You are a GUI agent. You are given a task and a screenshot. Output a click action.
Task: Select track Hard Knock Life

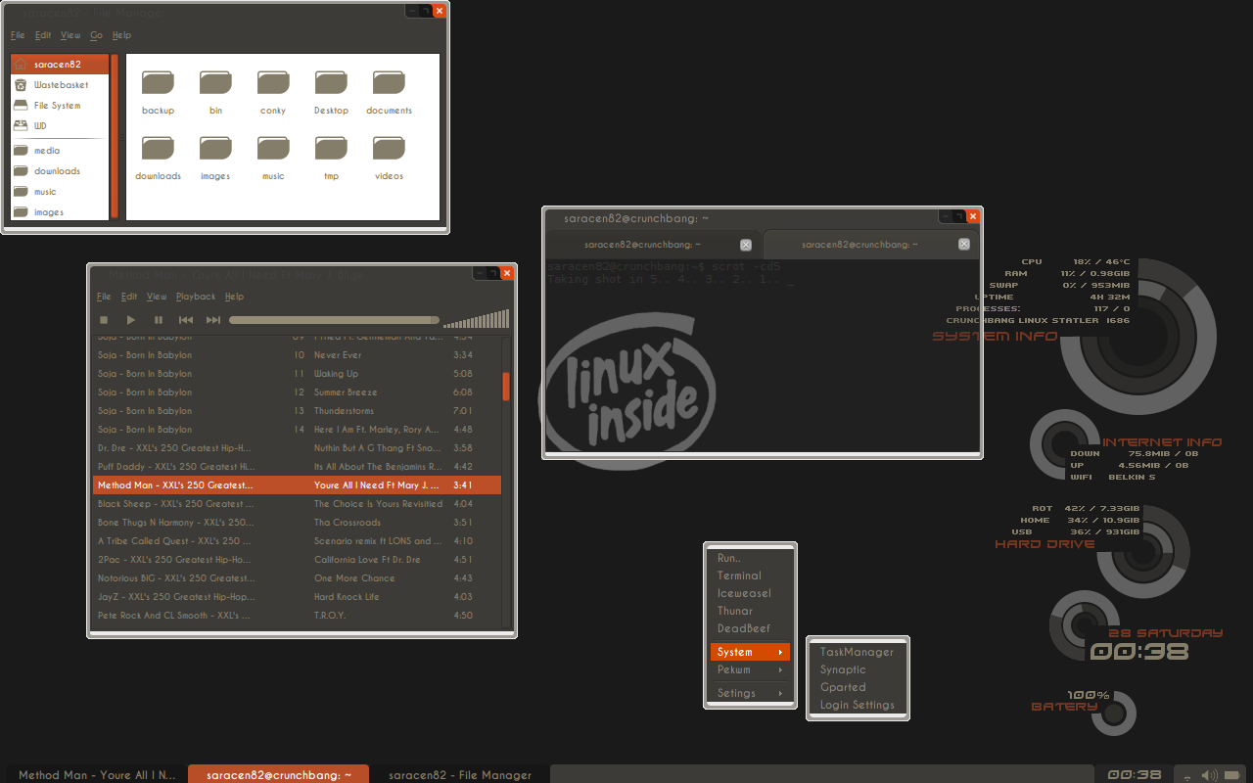pyautogui.click(x=297, y=597)
